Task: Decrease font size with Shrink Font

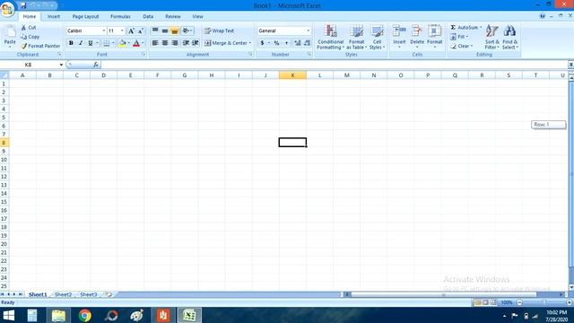Action: [x=141, y=31]
